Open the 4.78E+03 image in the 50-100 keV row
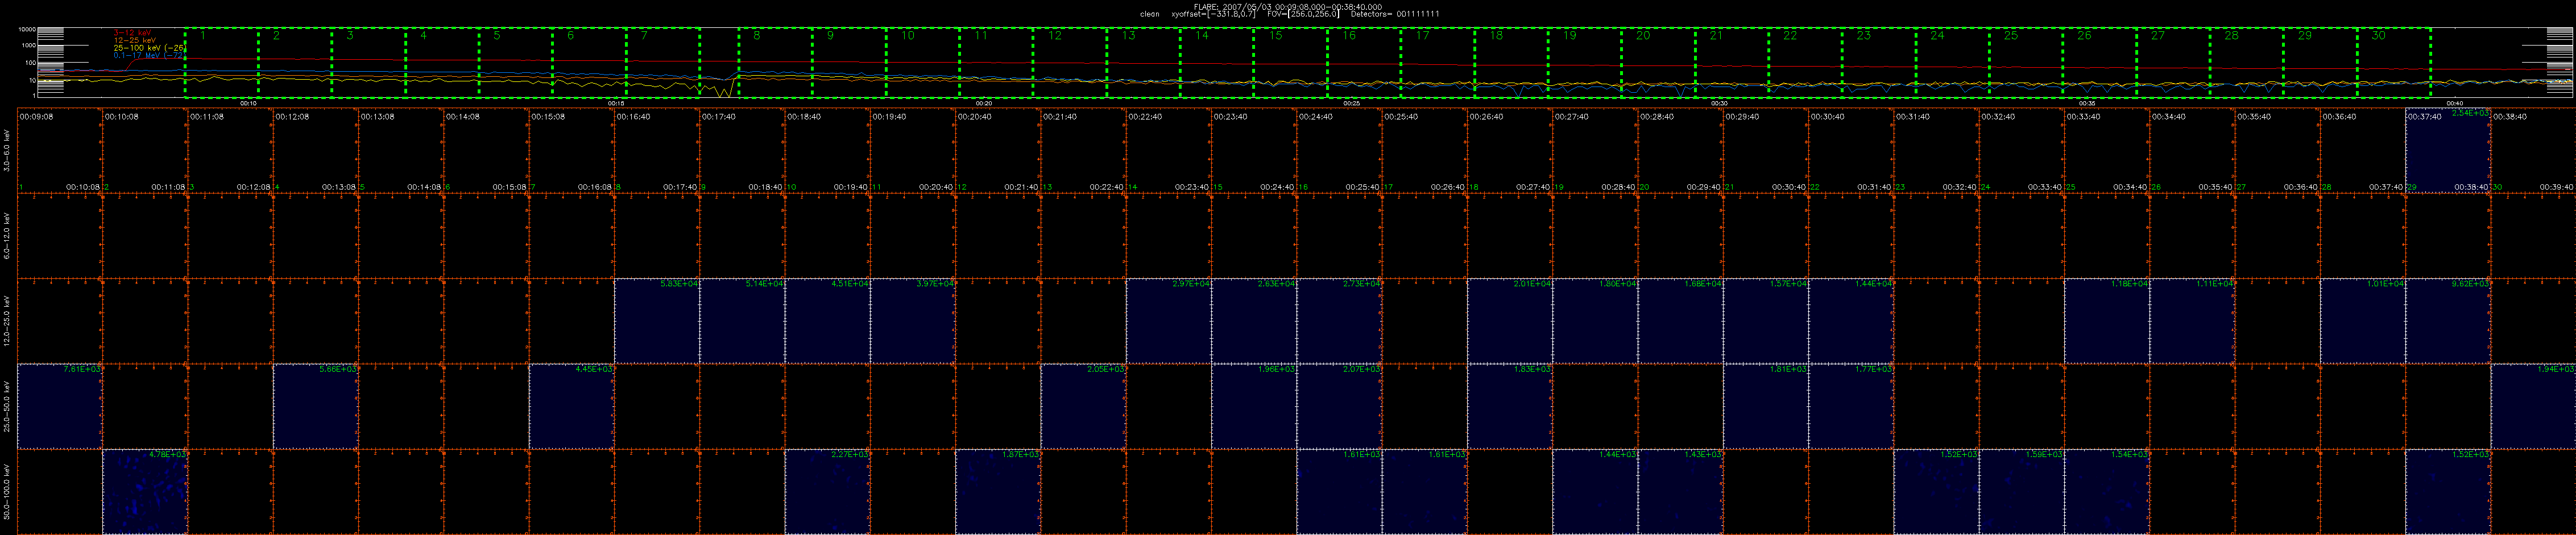2576x535 pixels. (x=145, y=491)
